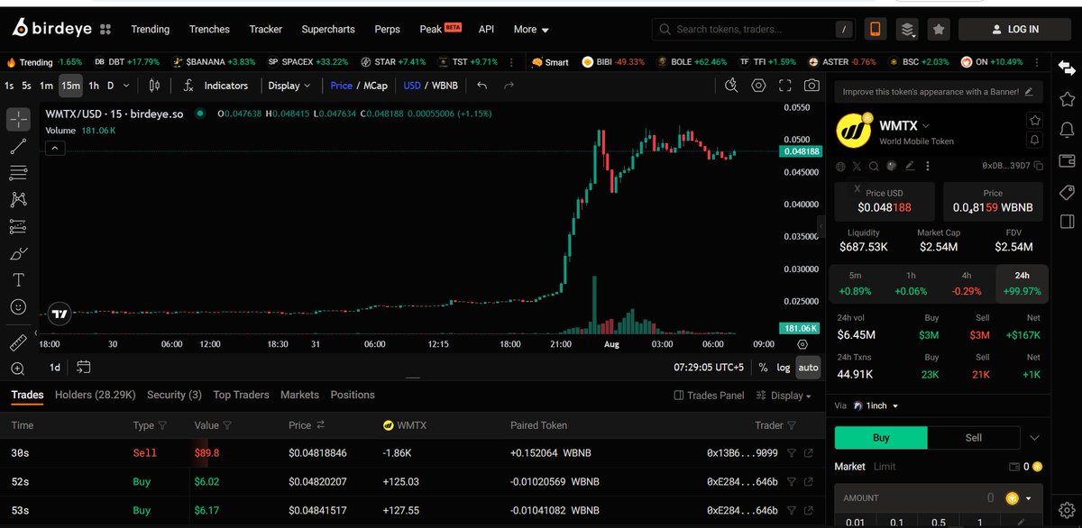Viewport: 1082px width, 528px height.
Task: Open the candlestick chart style picker
Action: [x=154, y=86]
